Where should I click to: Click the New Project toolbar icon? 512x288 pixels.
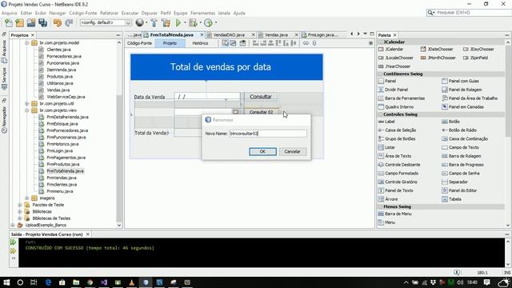[19, 22]
